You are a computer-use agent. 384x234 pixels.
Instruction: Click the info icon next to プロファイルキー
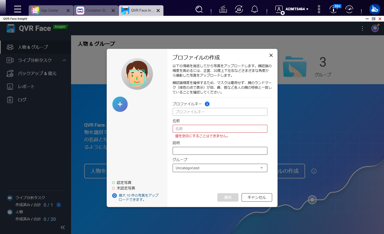[207, 104]
